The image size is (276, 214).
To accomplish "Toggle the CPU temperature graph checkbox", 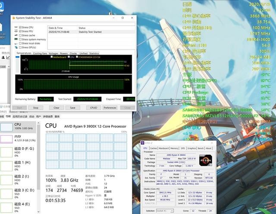I will pyautogui.click(x=69, y=57).
